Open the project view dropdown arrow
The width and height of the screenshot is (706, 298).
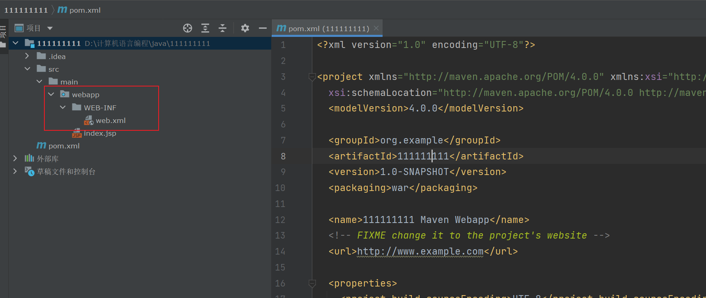(x=50, y=28)
